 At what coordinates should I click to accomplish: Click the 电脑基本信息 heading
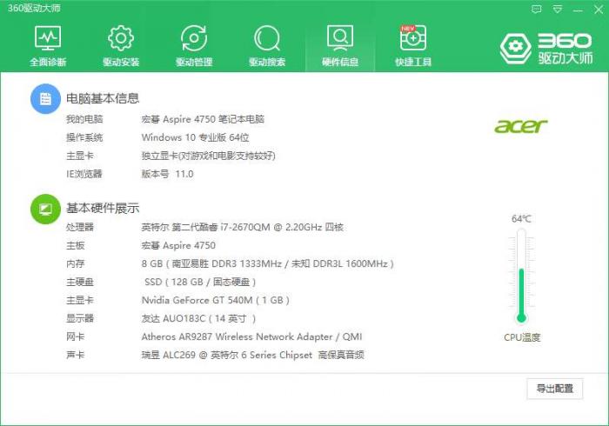click(x=103, y=98)
